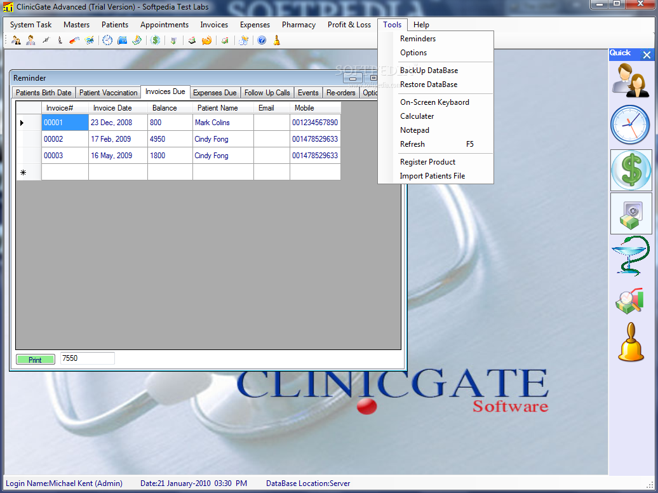Viewport: 658px width, 493px height.
Task: Click the small dollar coin toolbar icon
Action: point(155,40)
